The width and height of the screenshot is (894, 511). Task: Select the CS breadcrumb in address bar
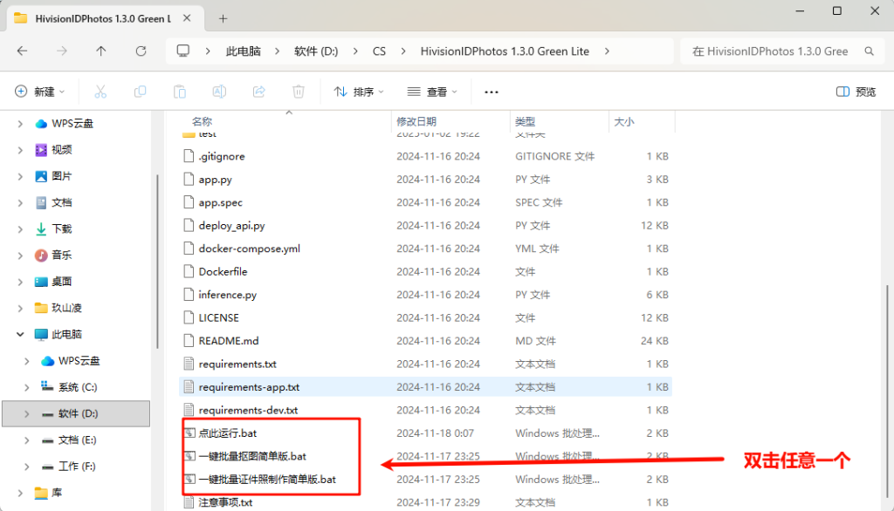tap(379, 51)
